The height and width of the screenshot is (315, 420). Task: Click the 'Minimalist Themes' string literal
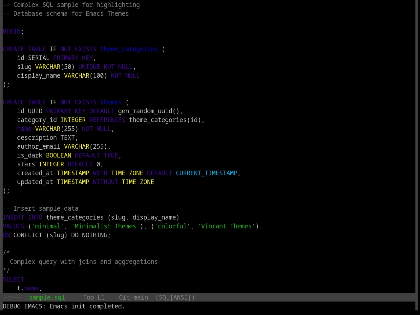click(x=105, y=226)
